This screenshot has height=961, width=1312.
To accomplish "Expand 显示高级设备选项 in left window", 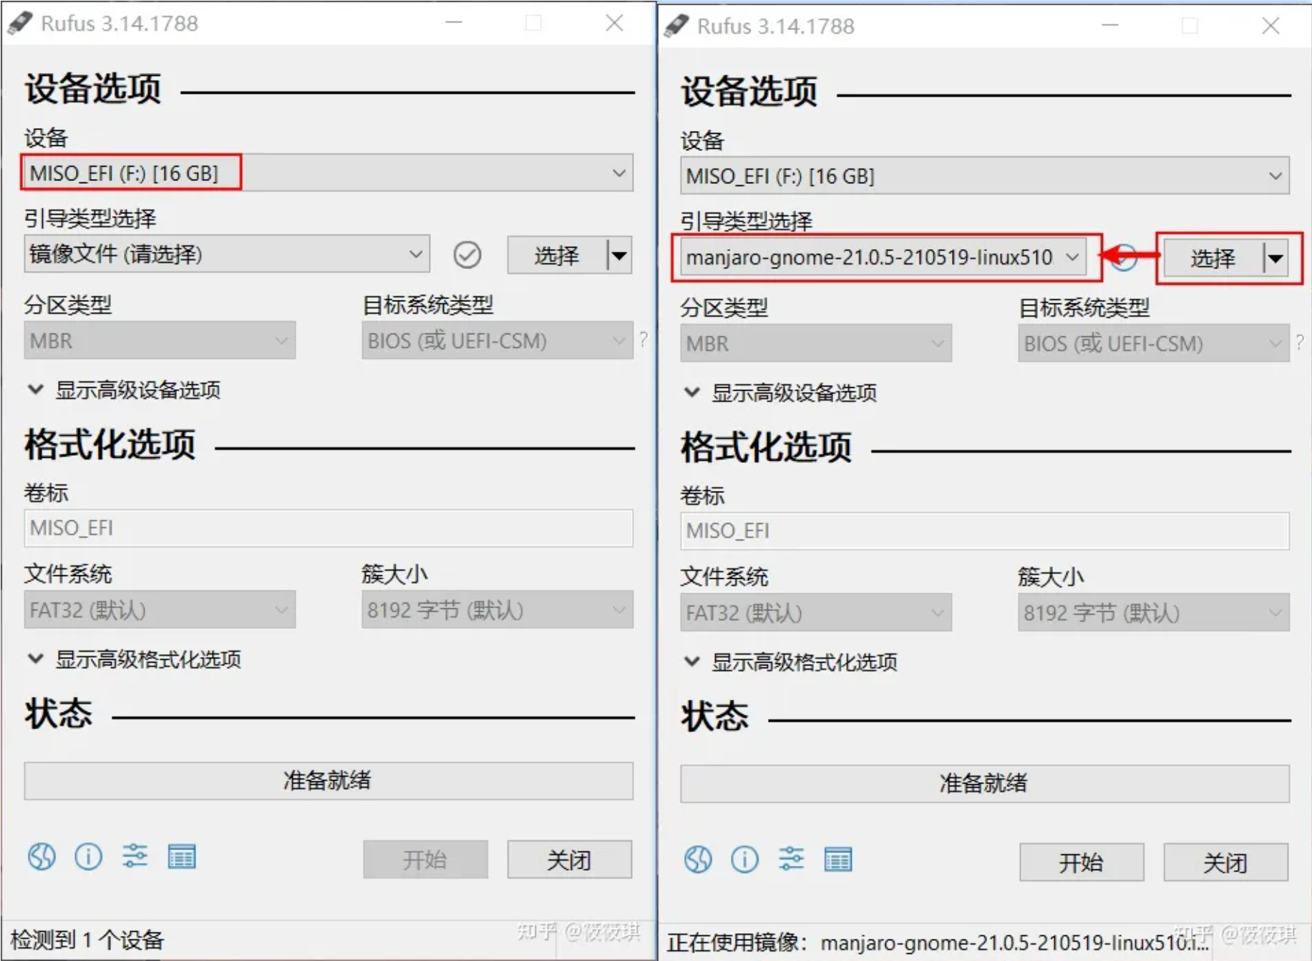I will (125, 390).
